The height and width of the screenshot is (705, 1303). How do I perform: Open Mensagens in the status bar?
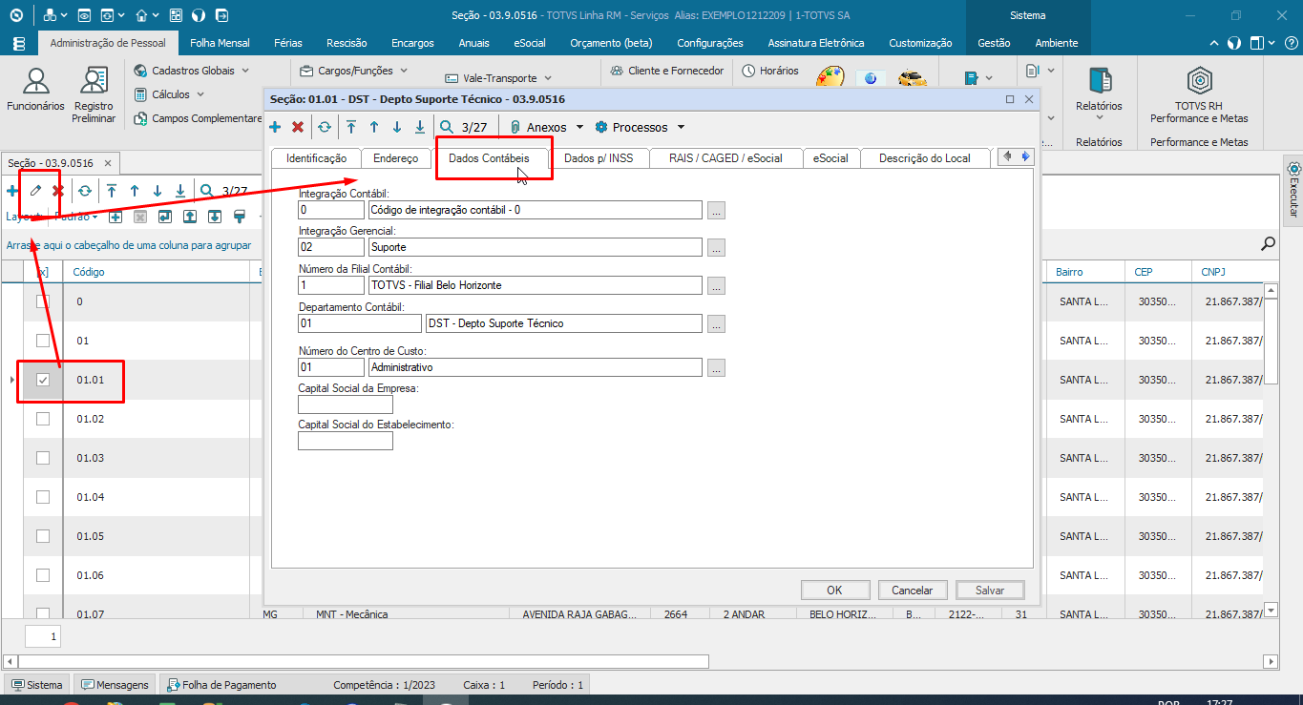pyautogui.click(x=116, y=685)
